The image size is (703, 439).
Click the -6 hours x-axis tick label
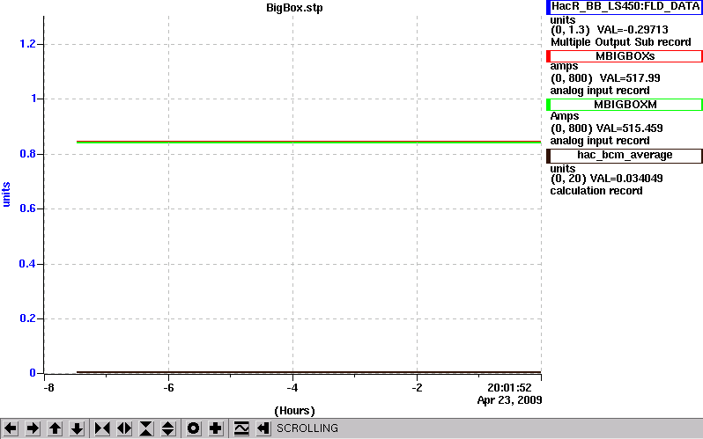click(168, 387)
